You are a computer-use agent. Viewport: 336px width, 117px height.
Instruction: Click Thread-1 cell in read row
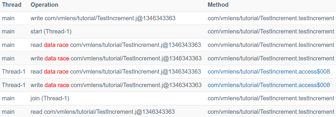point(14,72)
